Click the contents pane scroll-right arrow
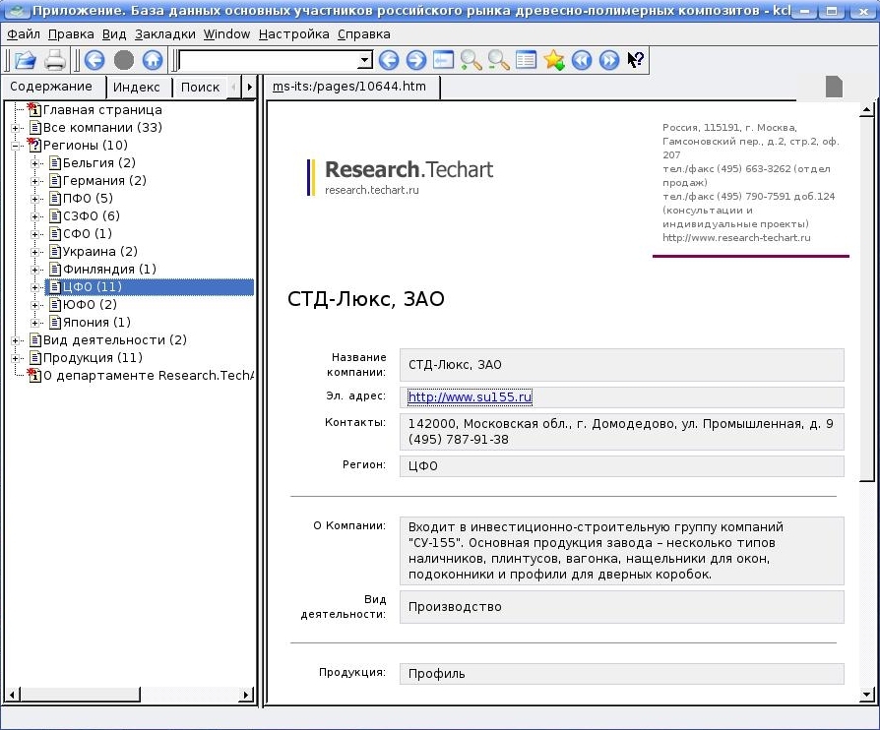This screenshot has height=730, width=880. (x=246, y=695)
